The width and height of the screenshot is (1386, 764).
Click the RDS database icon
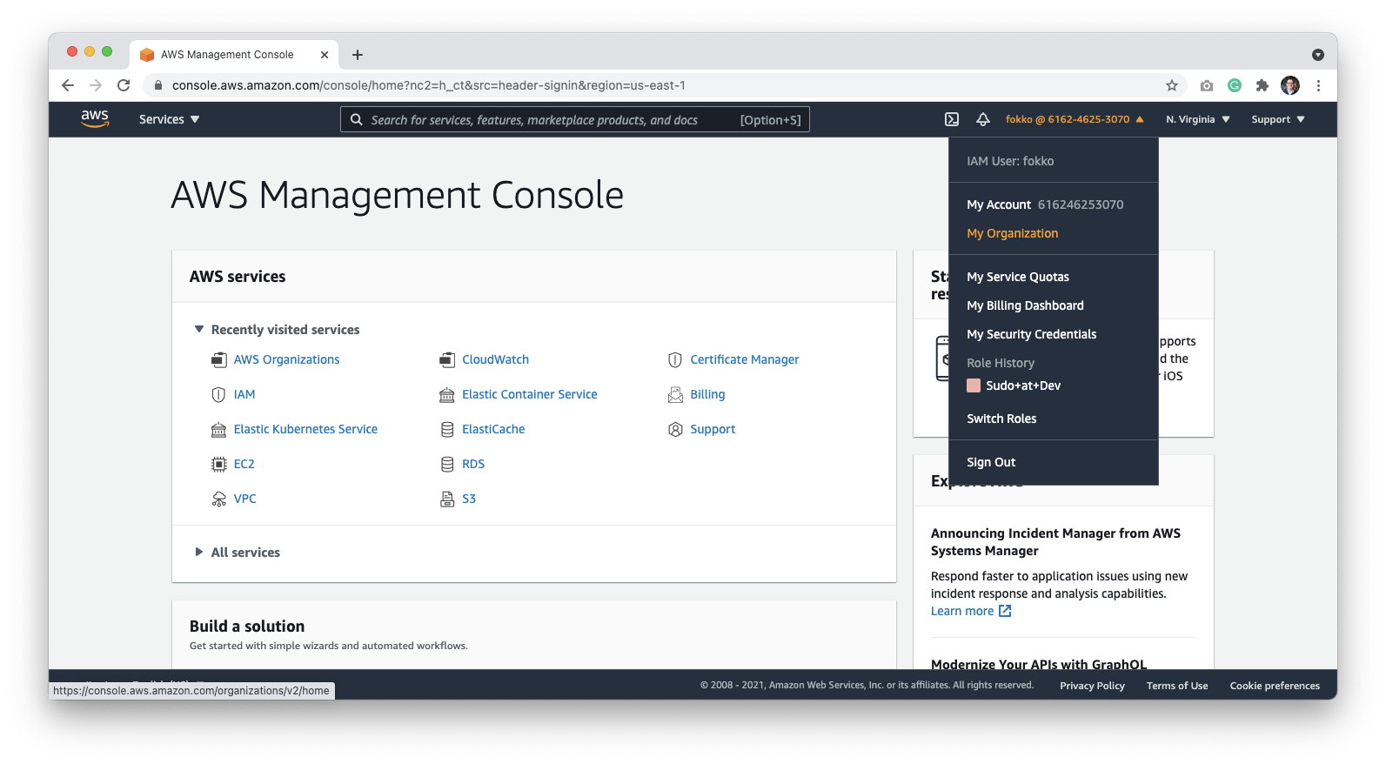point(447,464)
